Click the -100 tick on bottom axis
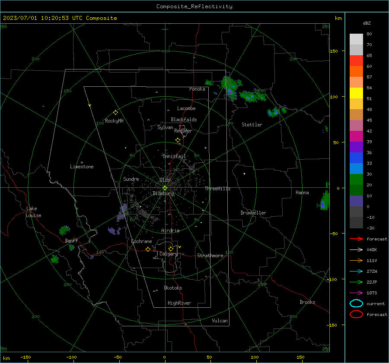 point(71,357)
